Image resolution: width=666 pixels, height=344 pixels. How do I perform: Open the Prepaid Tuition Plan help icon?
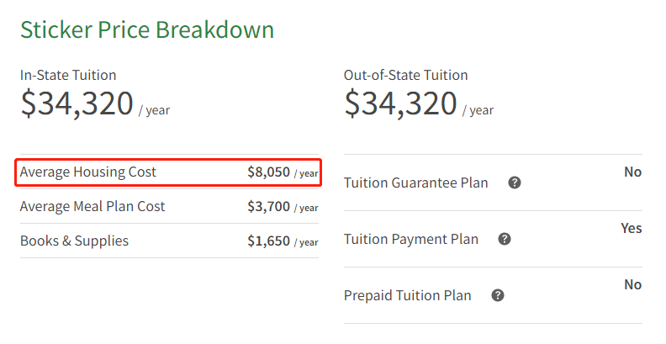tap(498, 295)
